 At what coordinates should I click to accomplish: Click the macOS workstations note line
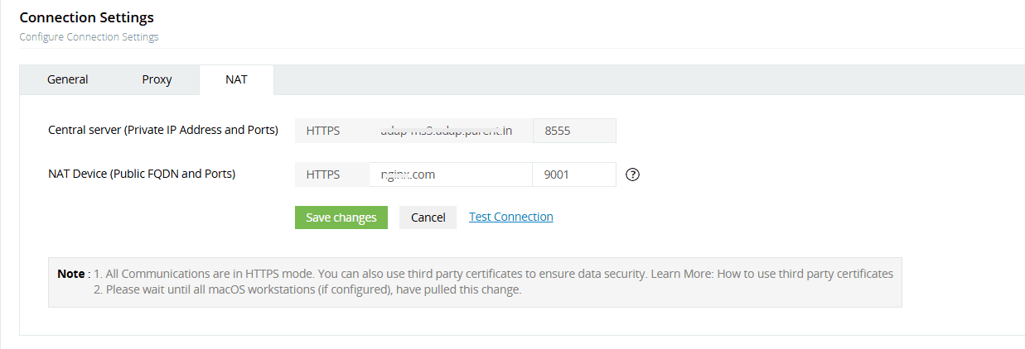pyautogui.click(x=307, y=290)
